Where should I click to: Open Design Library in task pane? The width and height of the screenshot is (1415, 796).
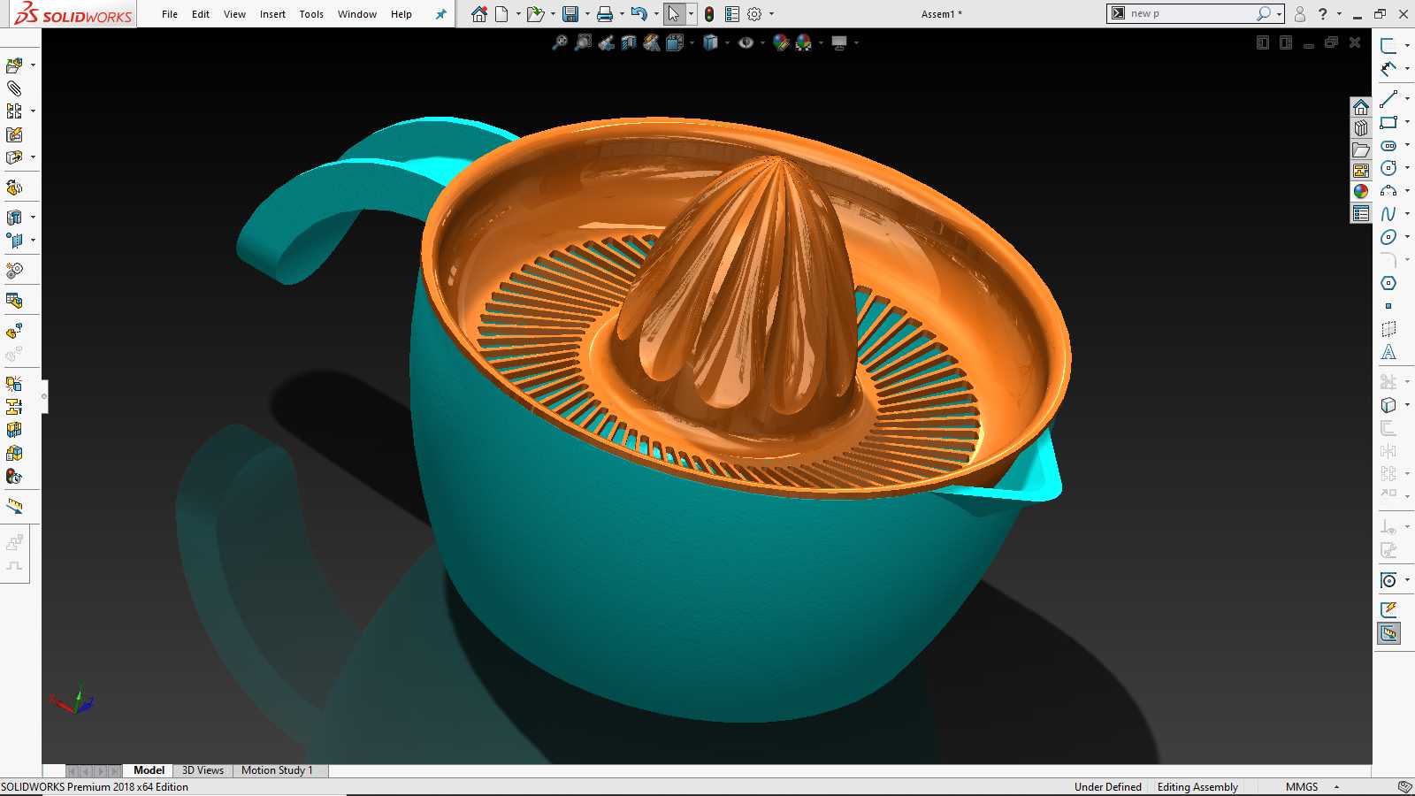click(1361, 128)
